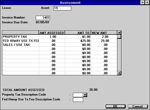Click PROPERTY TAX amount assessed 1.00 cell

click(x=52, y=37)
